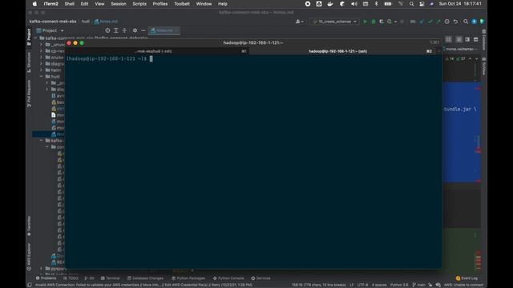Open the iTerm2 application menu
Image resolution: width=513 pixels, height=288 pixels.
click(x=50, y=4)
